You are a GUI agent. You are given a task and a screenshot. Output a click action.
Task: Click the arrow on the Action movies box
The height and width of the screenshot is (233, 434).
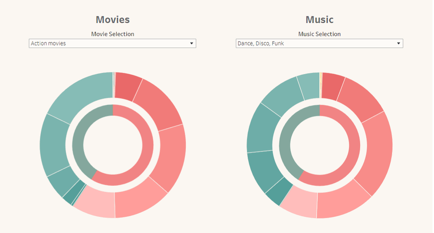pyautogui.click(x=191, y=43)
